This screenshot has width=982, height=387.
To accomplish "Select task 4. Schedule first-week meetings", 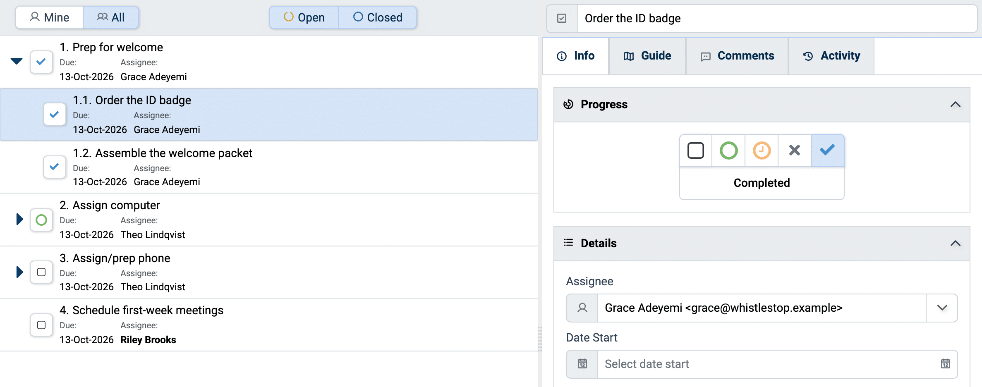I will [269, 325].
